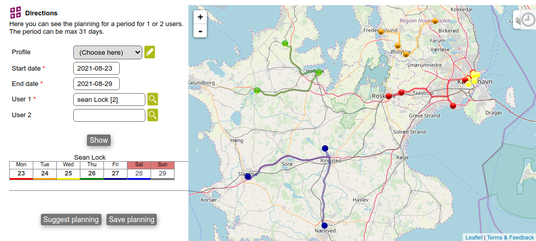Select Monday 23 in the calendar
The height and width of the screenshot is (241, 536).
(21, 173)
